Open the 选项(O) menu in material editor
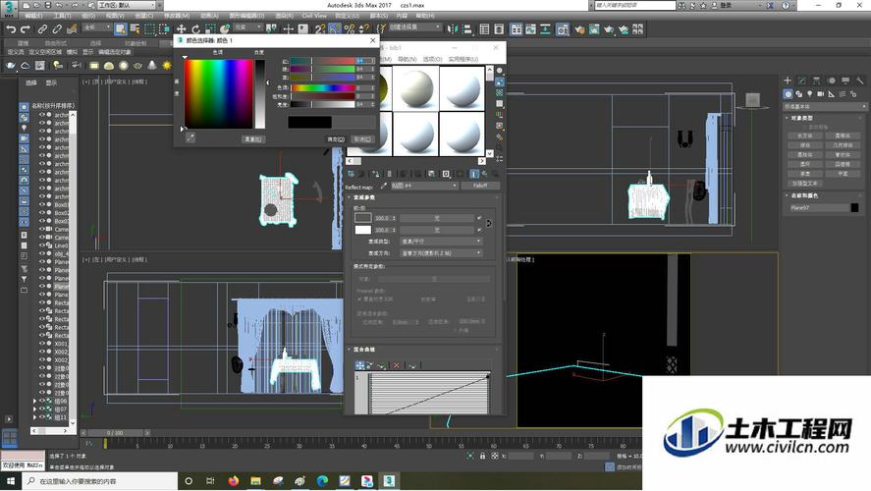Viewport: 871px width, 491px height. (430, 59)
